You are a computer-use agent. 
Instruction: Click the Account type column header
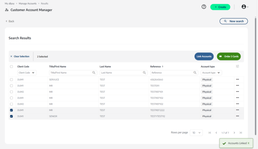point(208,67)
